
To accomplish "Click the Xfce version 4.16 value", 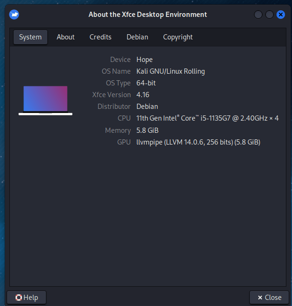I will (x=143, y=95).
